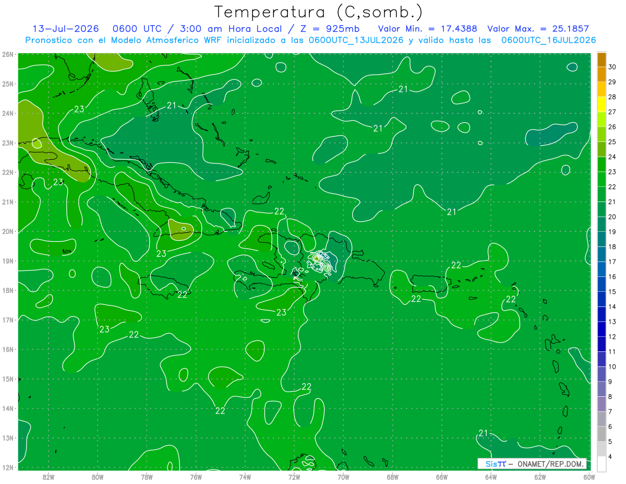Click the green legend swatch between 22 and 23

pyautogui.click(x=601, y=179)
